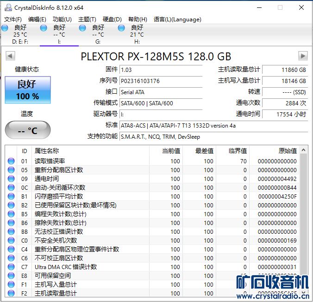Click host writes total 18146 GB
The width and height of the screenshot is (313, 302).
click(x=285, y=81)
